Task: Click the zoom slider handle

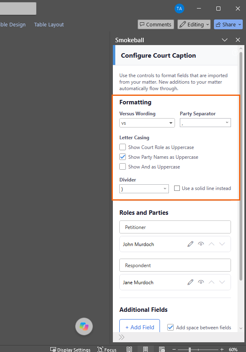Action: (x=190, y=350)
